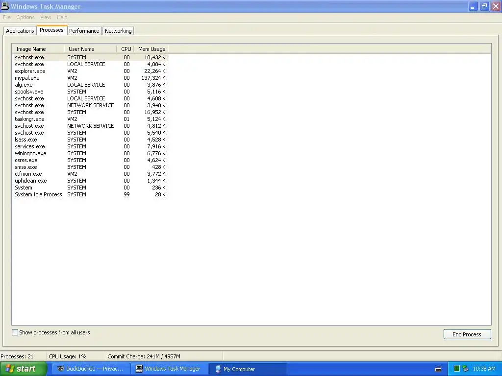The width and height of the screenshot is (502, 376).
Task: Open the Options menu
Action: [25, 17]
